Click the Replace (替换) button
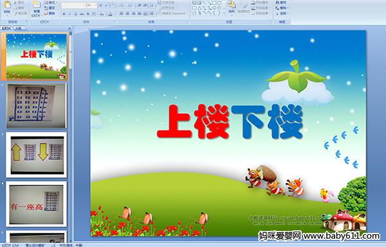 [x=282, y=8]
